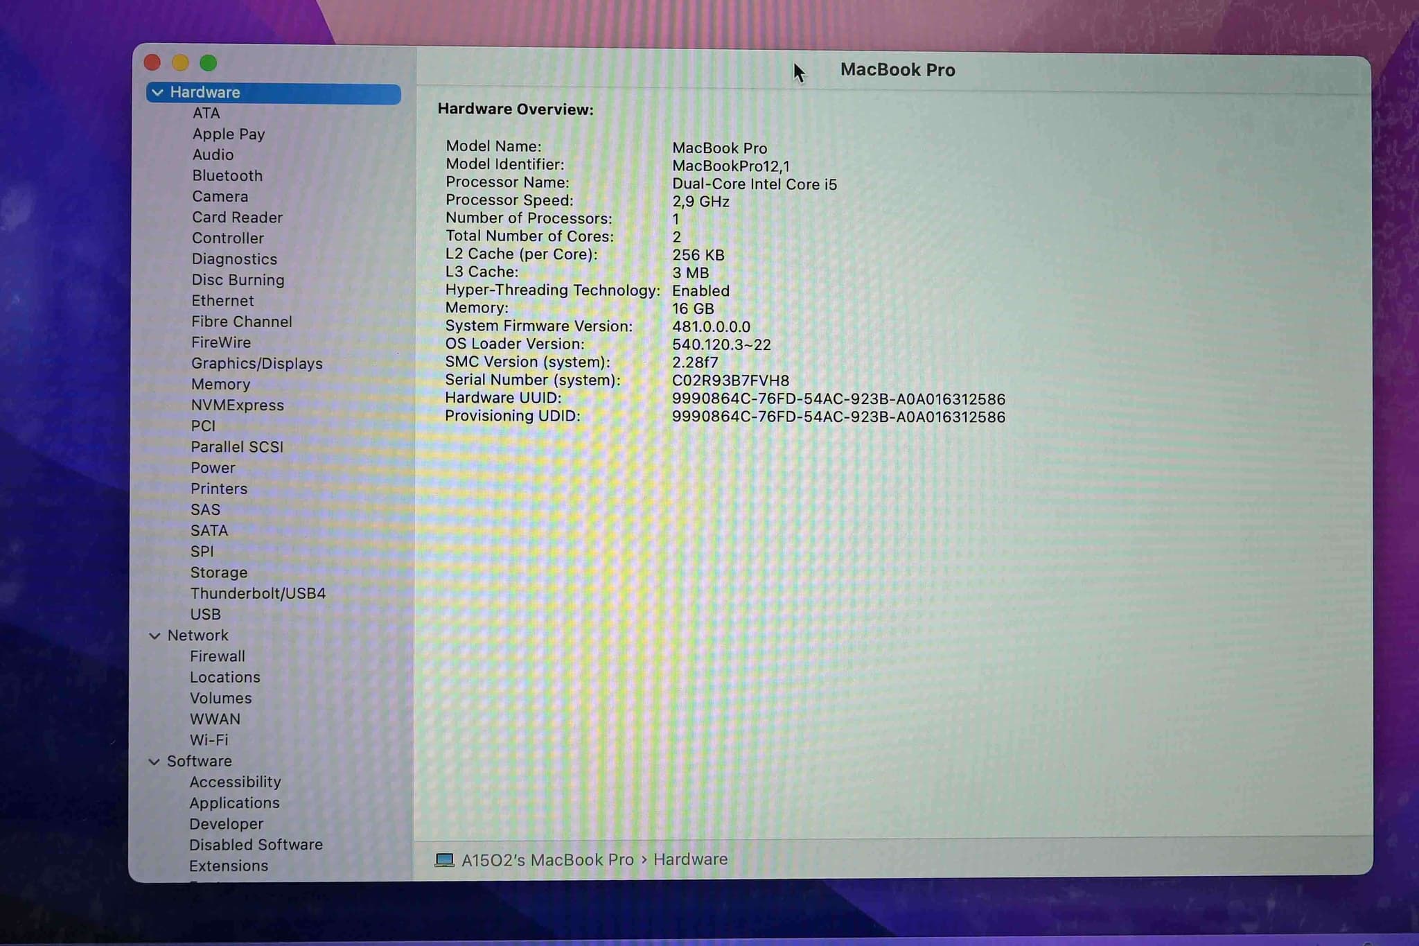The height and width of the screenshot is (946, 1419).
Task: Click OS Loader Version 540.120.3~22
Action: coord(721,345)
